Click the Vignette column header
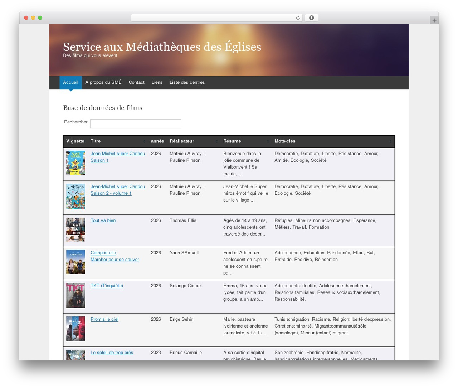 pos(75,141)
